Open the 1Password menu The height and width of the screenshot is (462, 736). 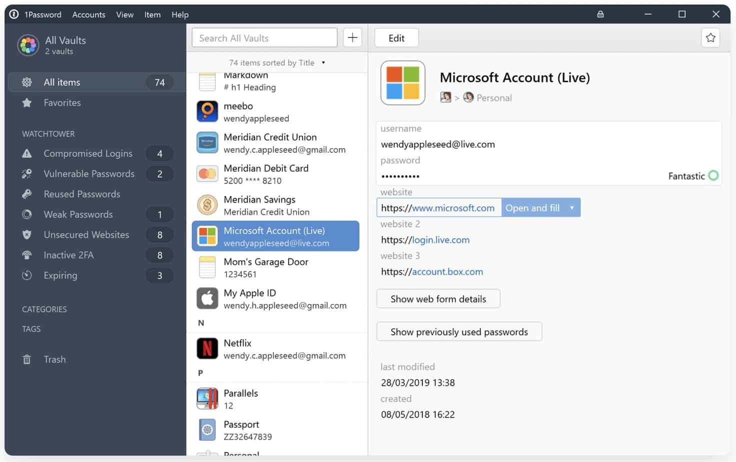pyautogui.click(x=43, y=14)
